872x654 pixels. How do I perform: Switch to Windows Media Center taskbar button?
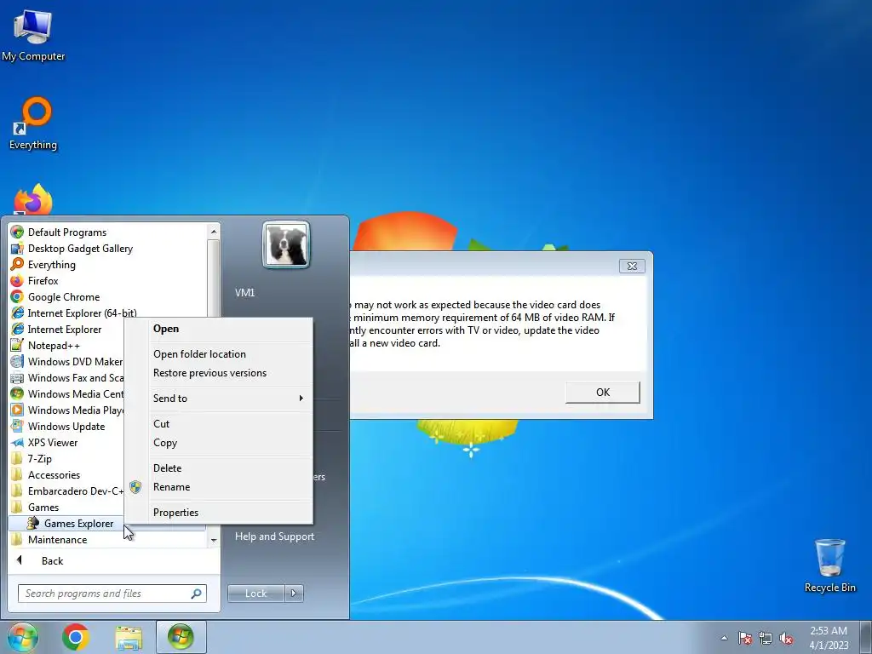point(181,637)
